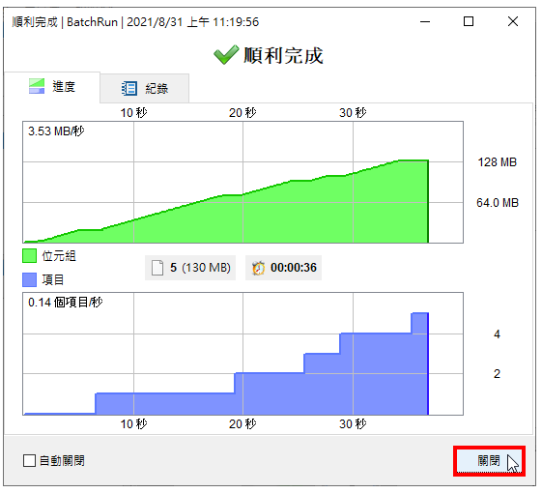Click the 3.53 MB/秒 speed label
This screenshot has width=542, height=493.
click(x=56, y=131)
